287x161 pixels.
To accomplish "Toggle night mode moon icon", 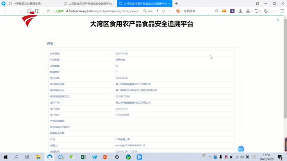I will 266,11.
